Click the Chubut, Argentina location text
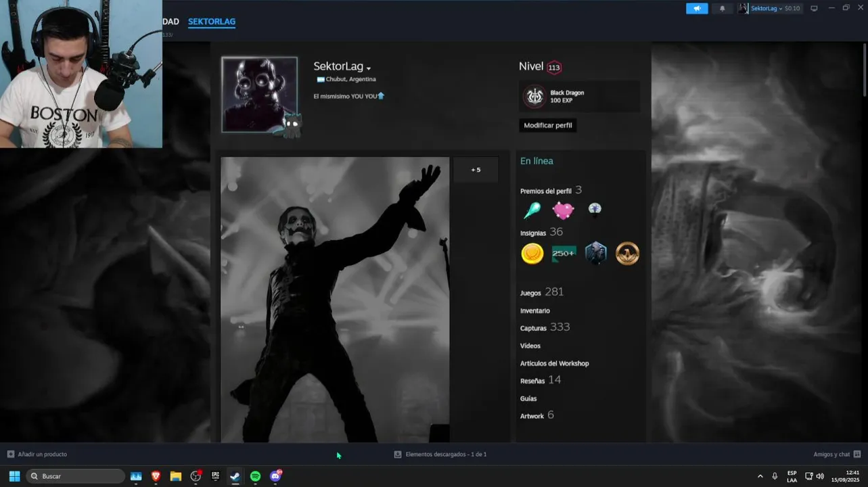 click(x=350, y=79)
